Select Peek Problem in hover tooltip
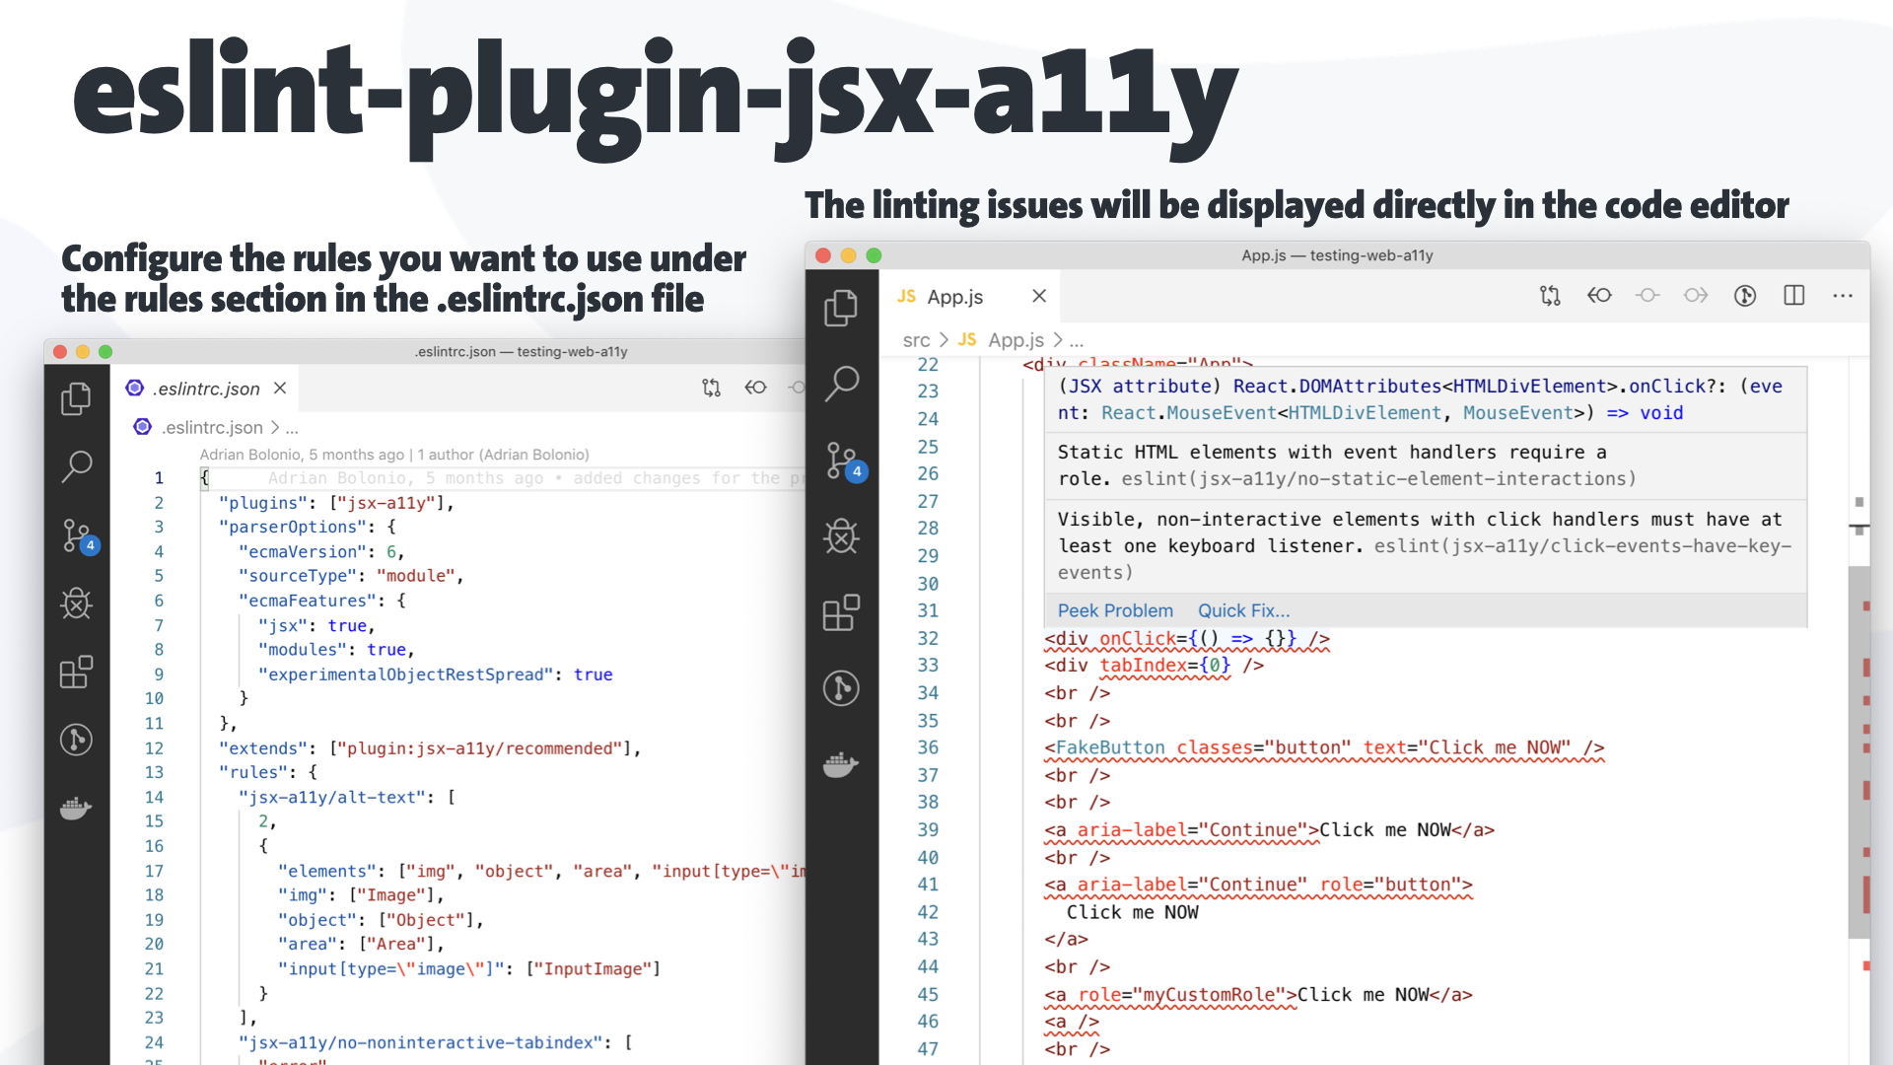Image resolution: width=1893 pixels, height=1065 pixels. [x=1114, y=609]
